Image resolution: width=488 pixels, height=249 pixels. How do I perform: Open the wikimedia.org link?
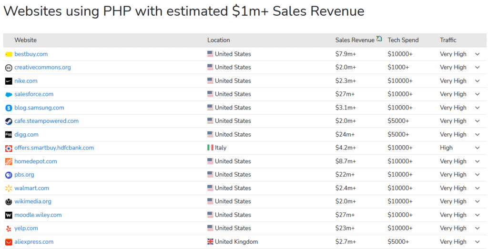[33, 201]
